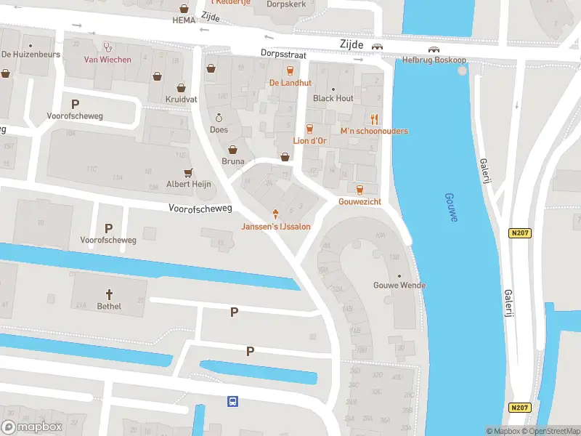Select the De Landhut cafe icon
Viewport: 581px width, 436px height.
(x=290, y=70)
